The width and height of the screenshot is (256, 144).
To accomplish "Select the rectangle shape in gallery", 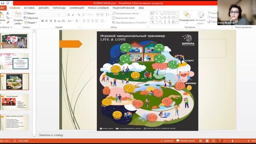I will (165, 13).
